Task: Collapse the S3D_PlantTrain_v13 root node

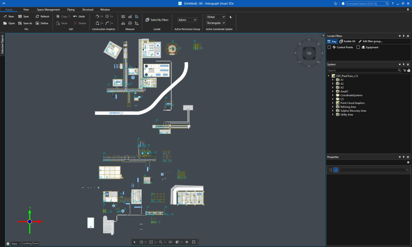Action: click(x=329, y=76)
